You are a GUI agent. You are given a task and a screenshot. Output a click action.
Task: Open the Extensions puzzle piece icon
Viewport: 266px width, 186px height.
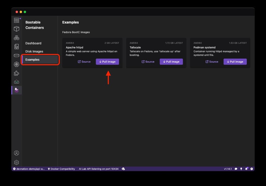coord(16,73)
